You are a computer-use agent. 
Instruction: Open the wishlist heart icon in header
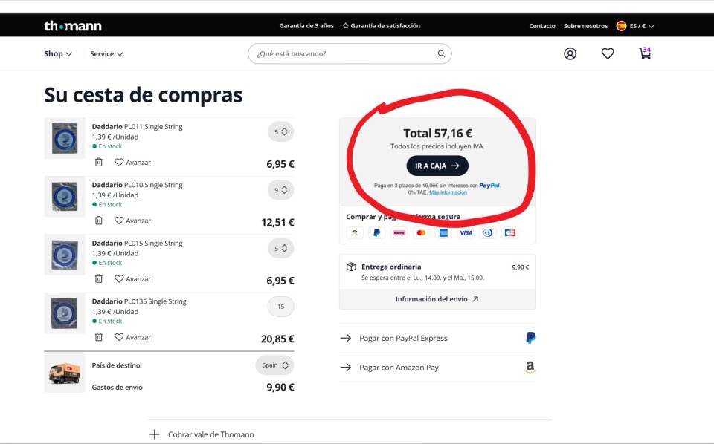click(608, 53)
